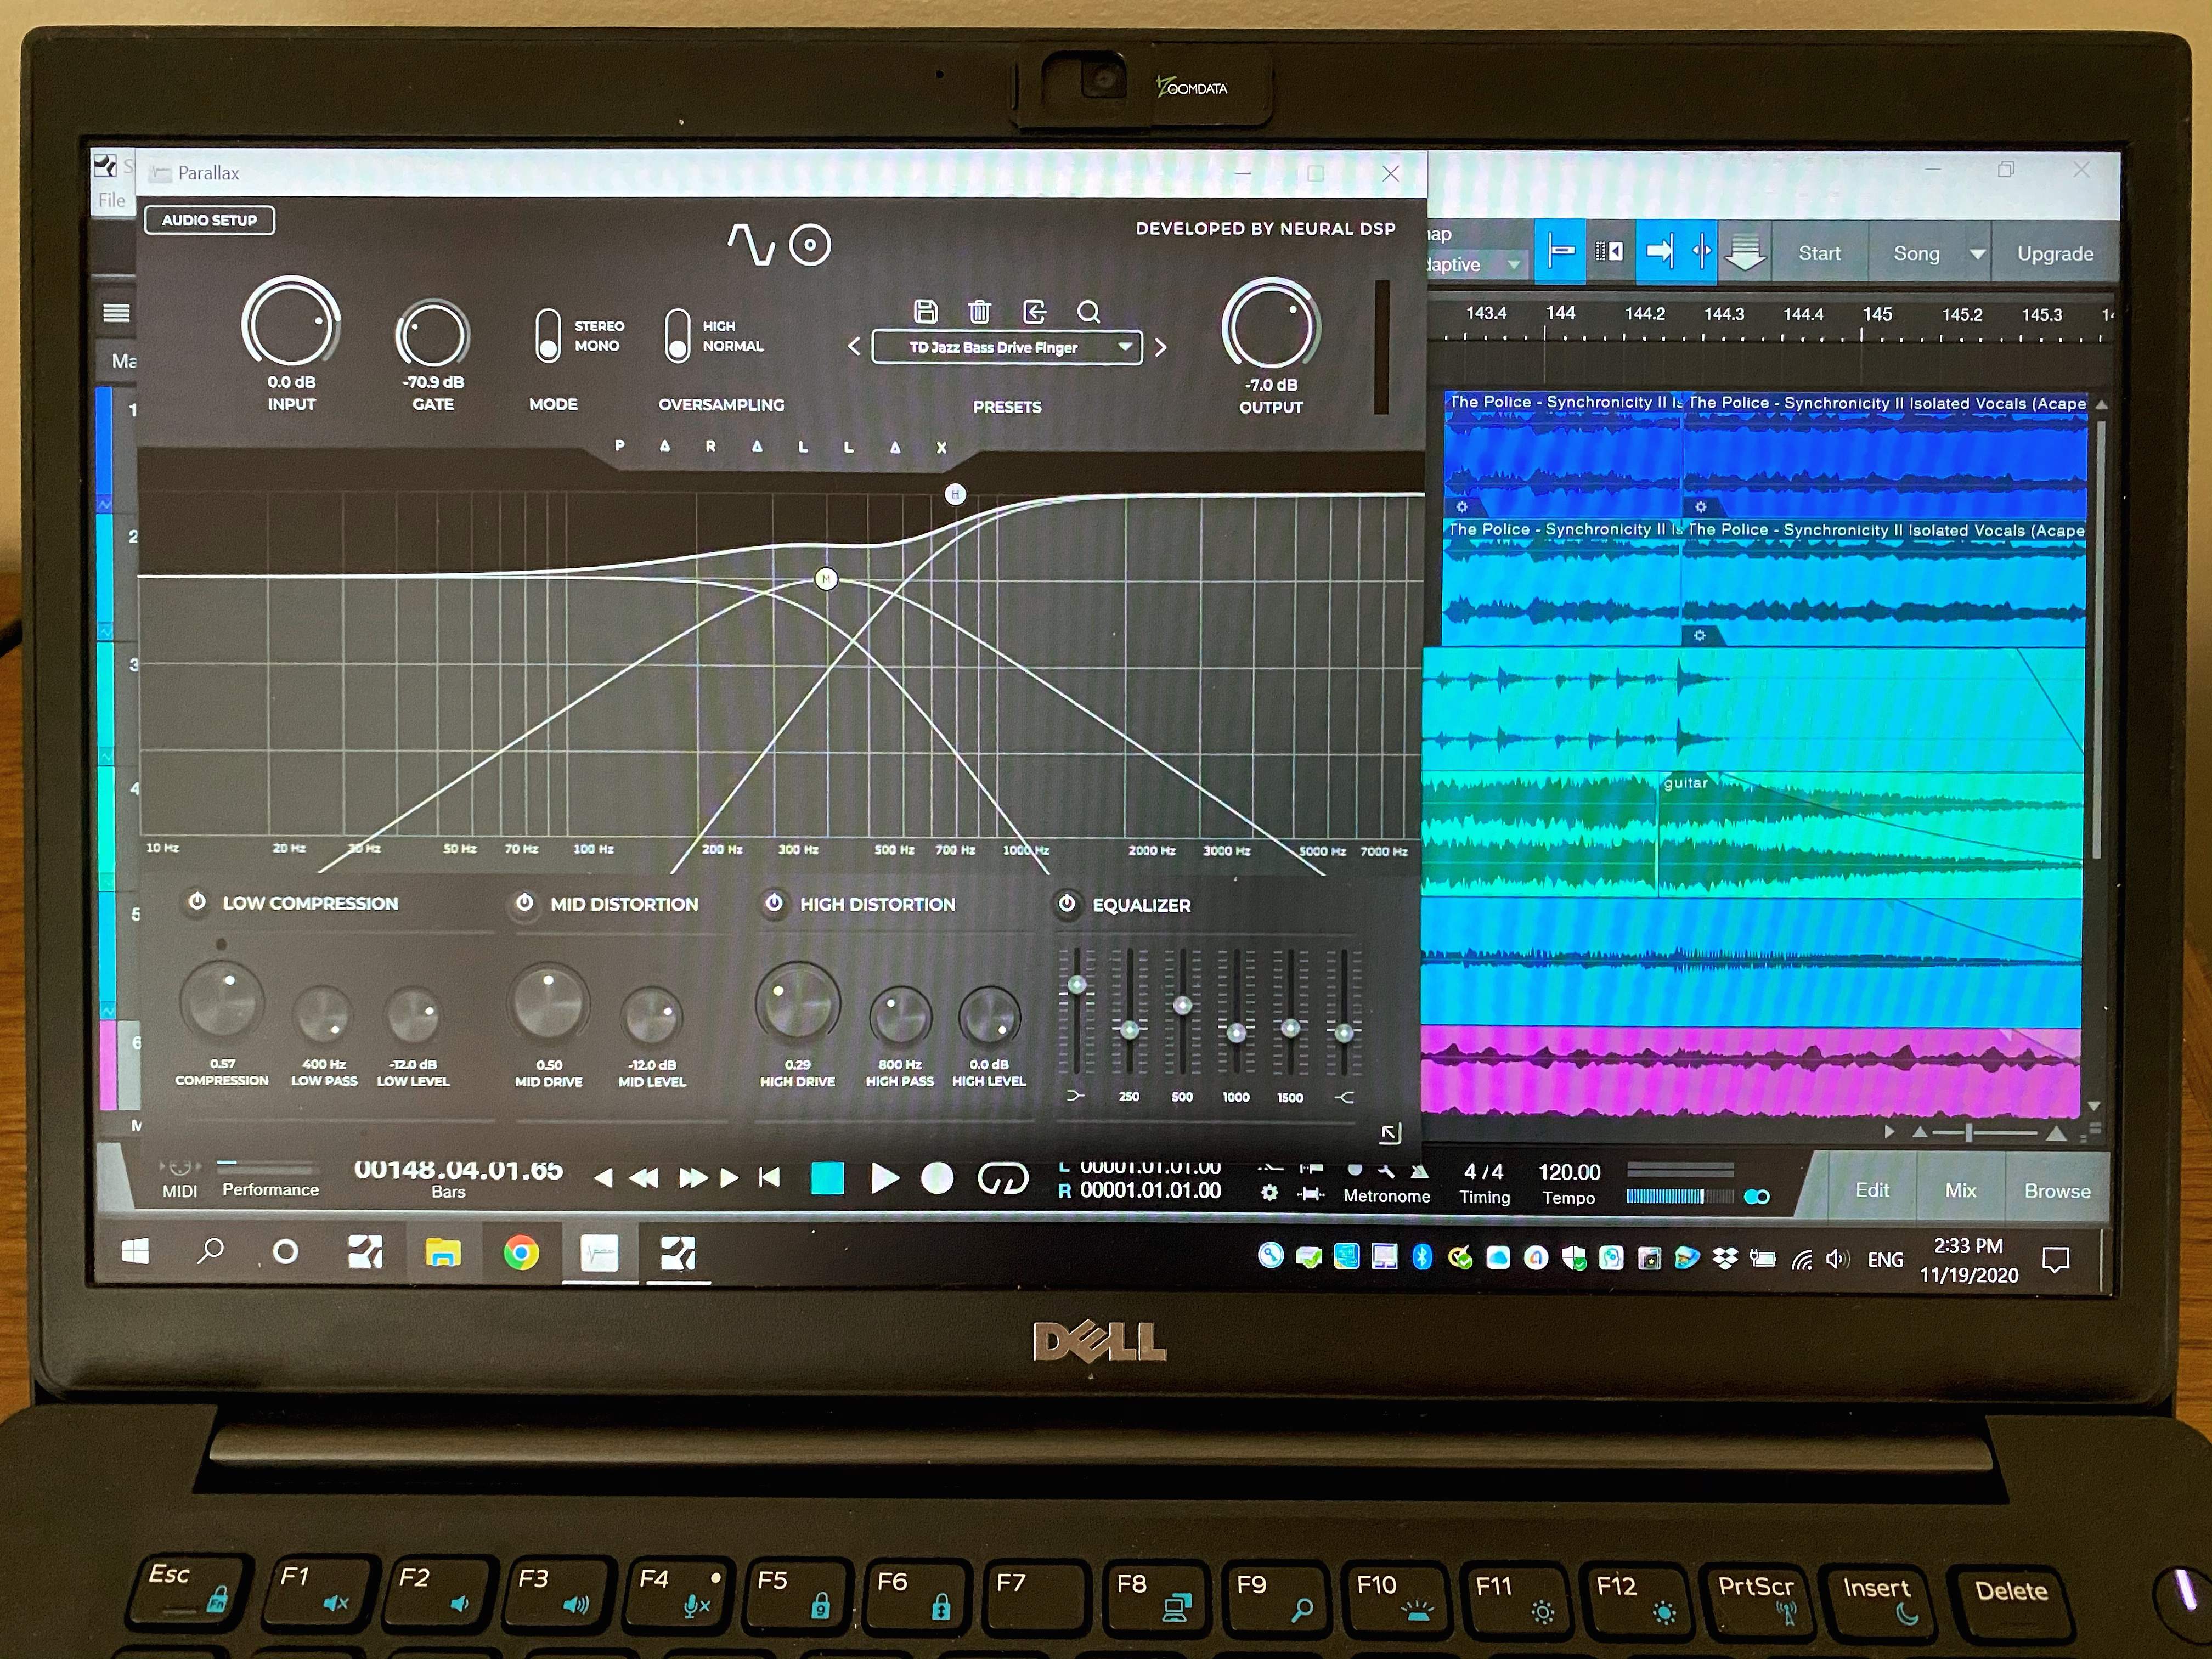Click the sine wave logo icon in Parallax

tap(751, 244)
